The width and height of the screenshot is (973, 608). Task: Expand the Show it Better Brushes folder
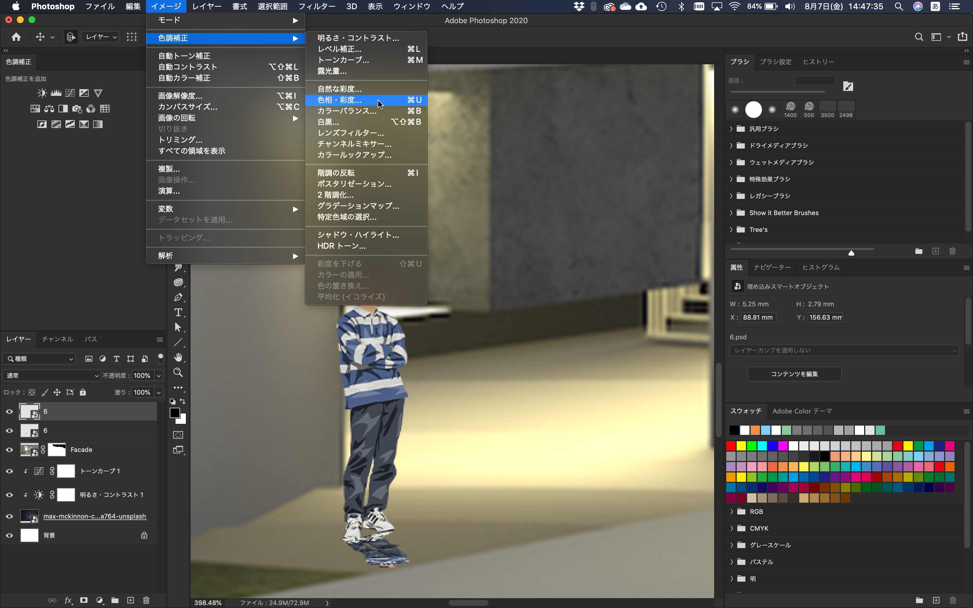731,213
